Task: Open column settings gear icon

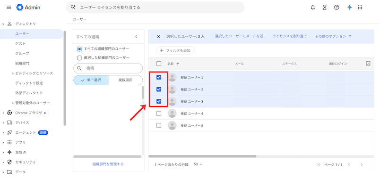Action: pyautogui.click(x=368, y=63)
